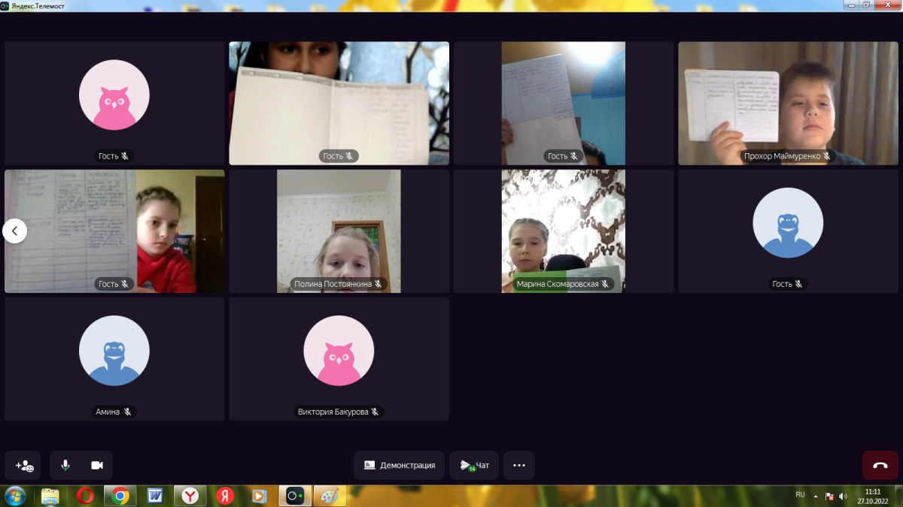Click Амина's frog avatar

[114, 351]
